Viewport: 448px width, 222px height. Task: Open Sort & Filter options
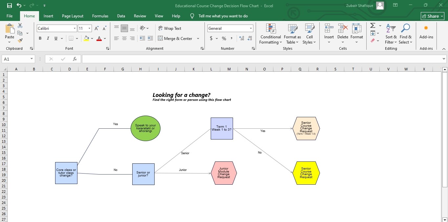click(391, 34)
